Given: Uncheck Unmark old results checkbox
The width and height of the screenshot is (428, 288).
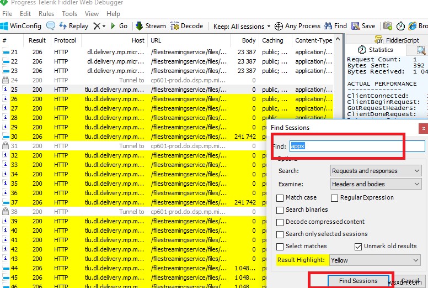Looking at the screenshot, I should (x=358, y=247).
